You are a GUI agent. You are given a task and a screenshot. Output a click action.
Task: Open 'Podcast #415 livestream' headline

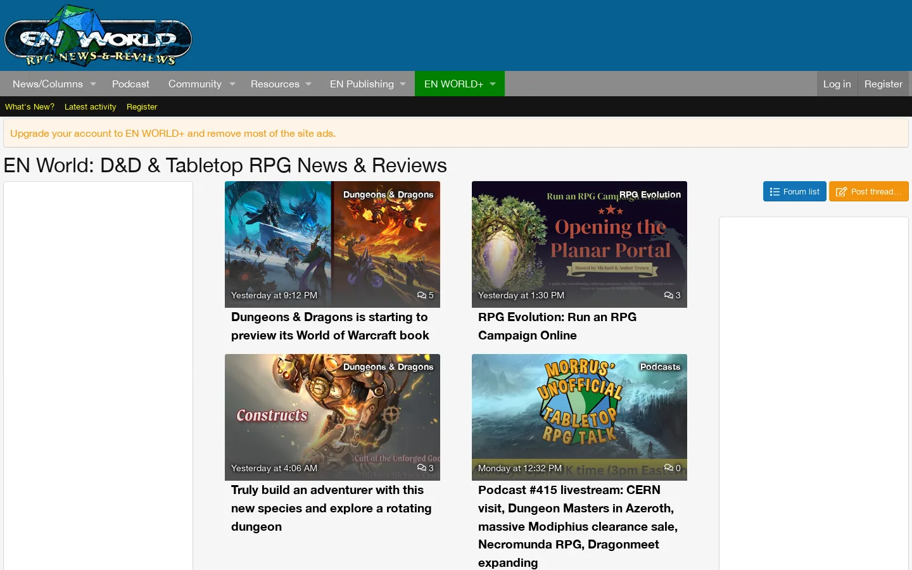pos(578,526)
